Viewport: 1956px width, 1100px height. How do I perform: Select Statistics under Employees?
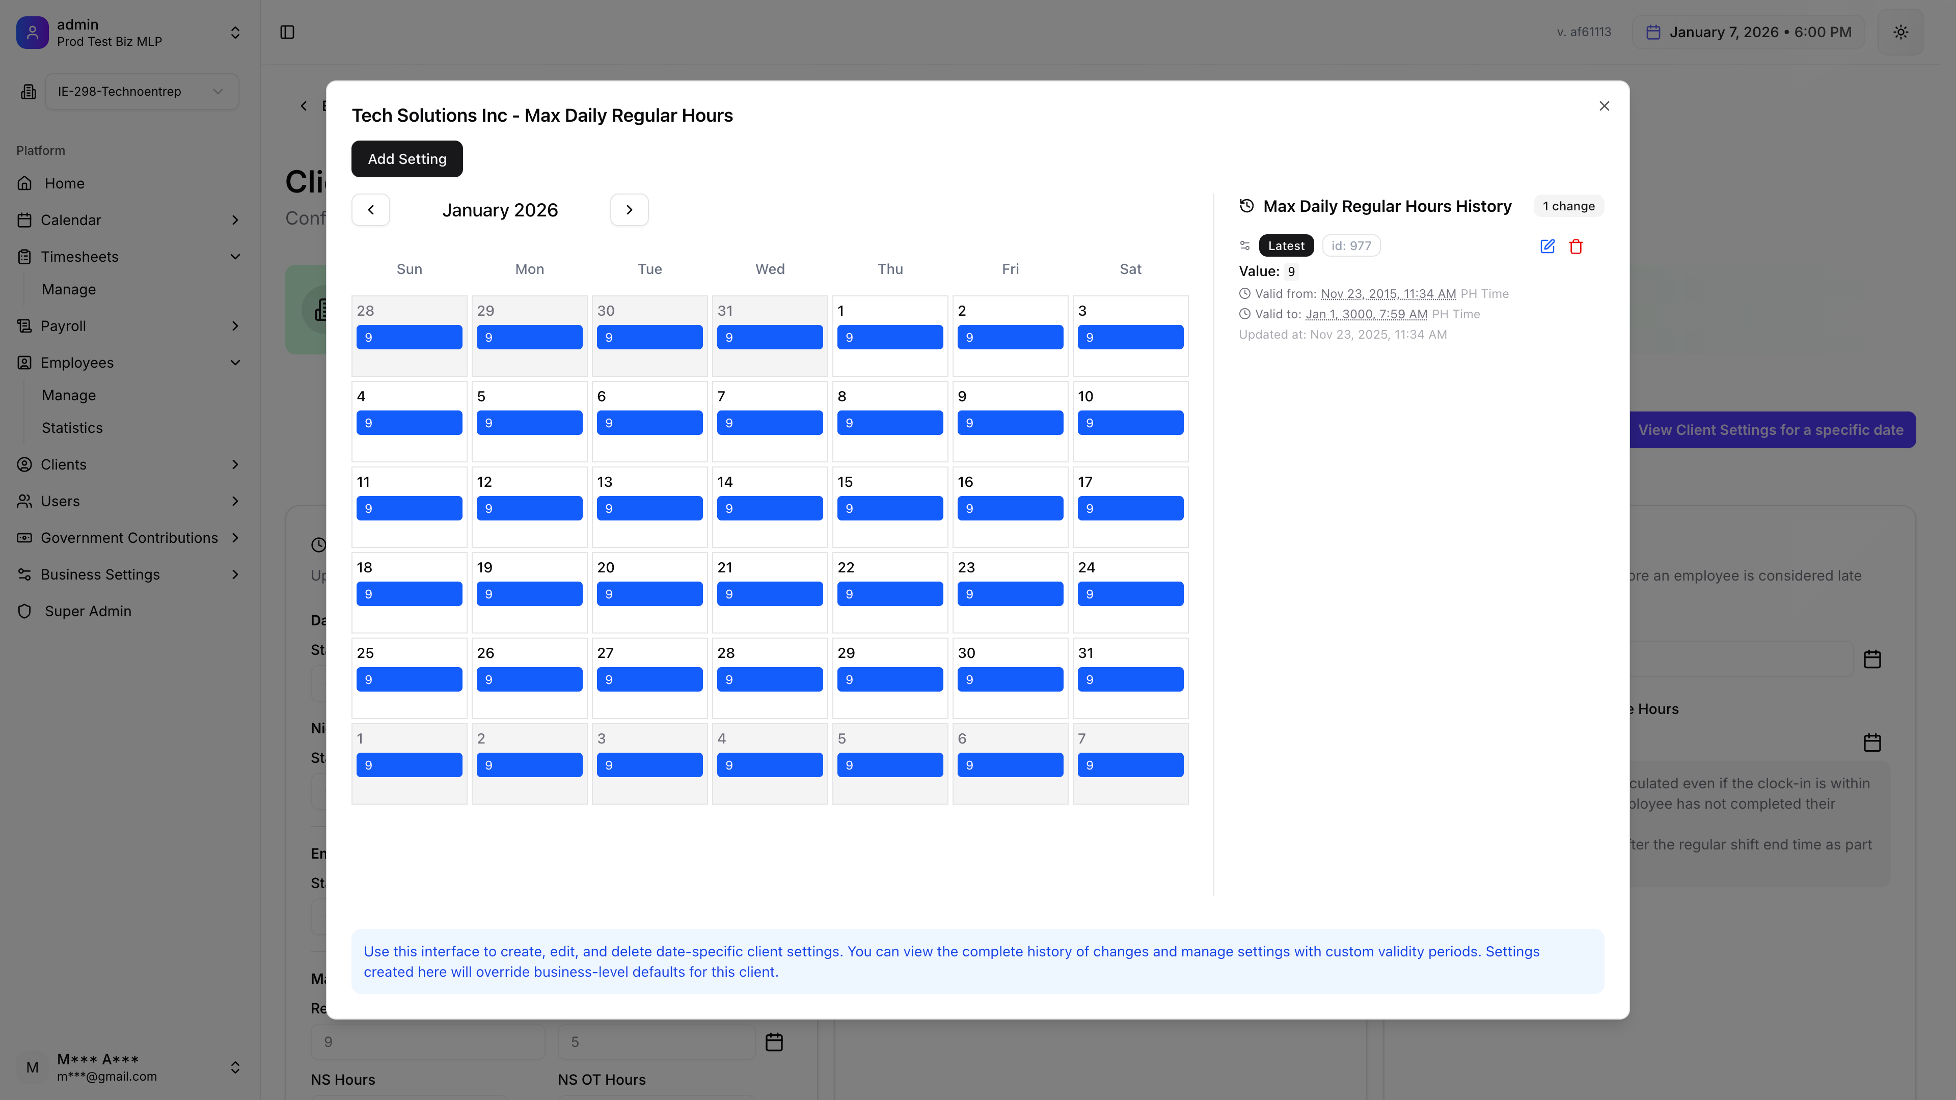point(72,427)
